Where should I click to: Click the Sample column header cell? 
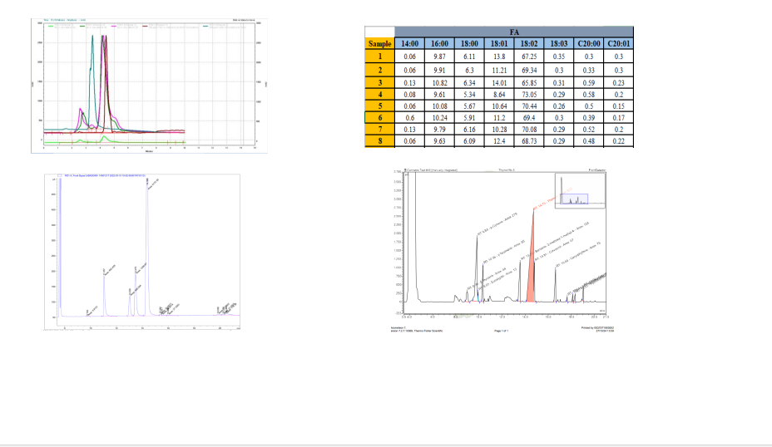coord(379,43)
